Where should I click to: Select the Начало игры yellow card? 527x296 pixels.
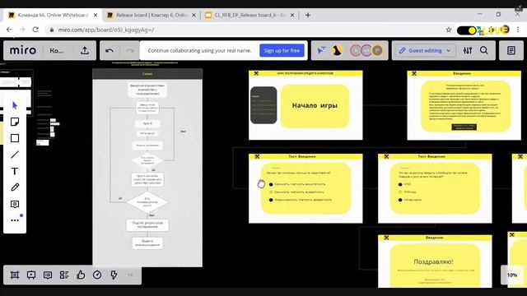point(315,106)
